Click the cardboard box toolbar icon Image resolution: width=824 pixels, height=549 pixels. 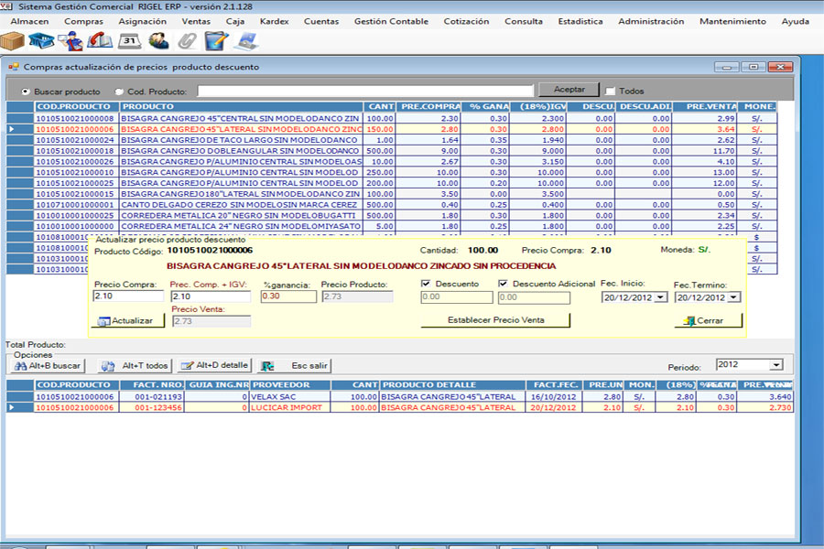tap(14, 40)
